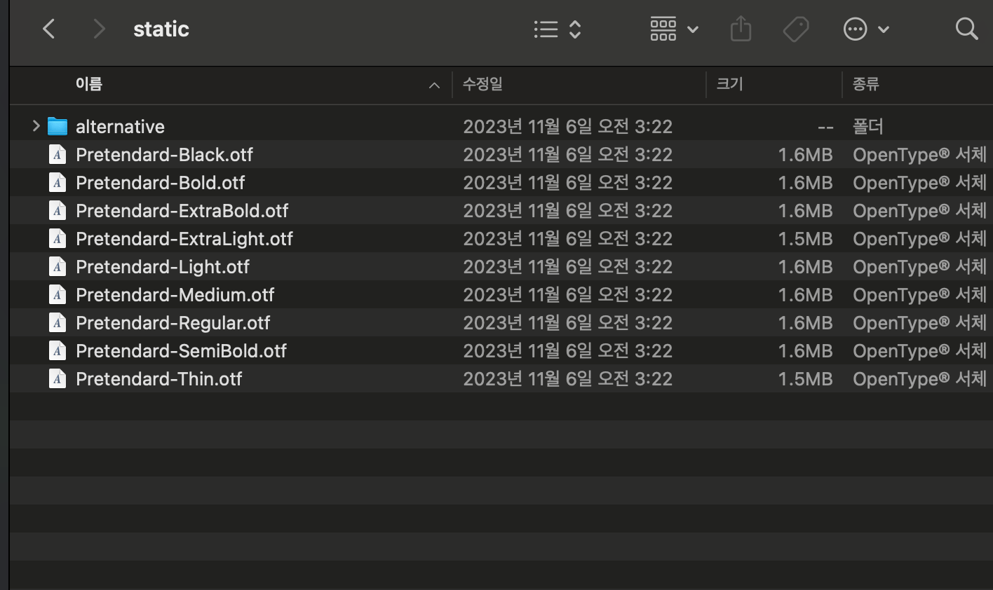The image size is (993, 590).
Task: Click the 1.6MB size of Pretendard-Light.otf
Action: pos(805,267)
